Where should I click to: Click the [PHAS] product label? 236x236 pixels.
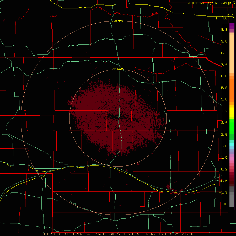pos(222,18)
